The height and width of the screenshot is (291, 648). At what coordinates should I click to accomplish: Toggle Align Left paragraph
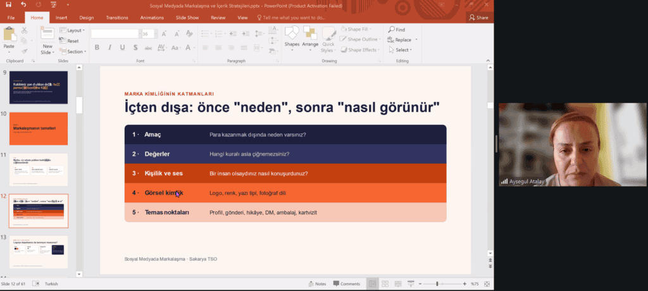click(205, 47)
